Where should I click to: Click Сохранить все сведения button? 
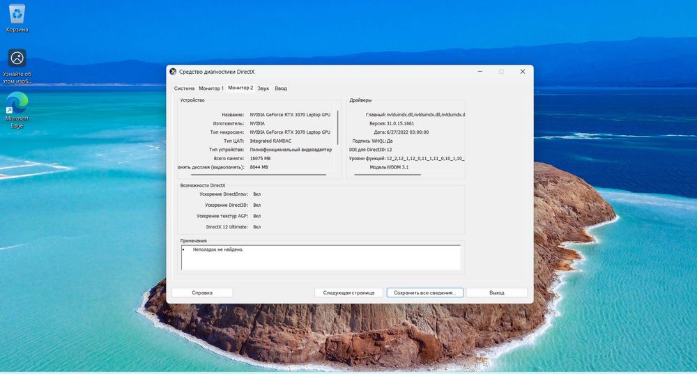tap(424, 293)
